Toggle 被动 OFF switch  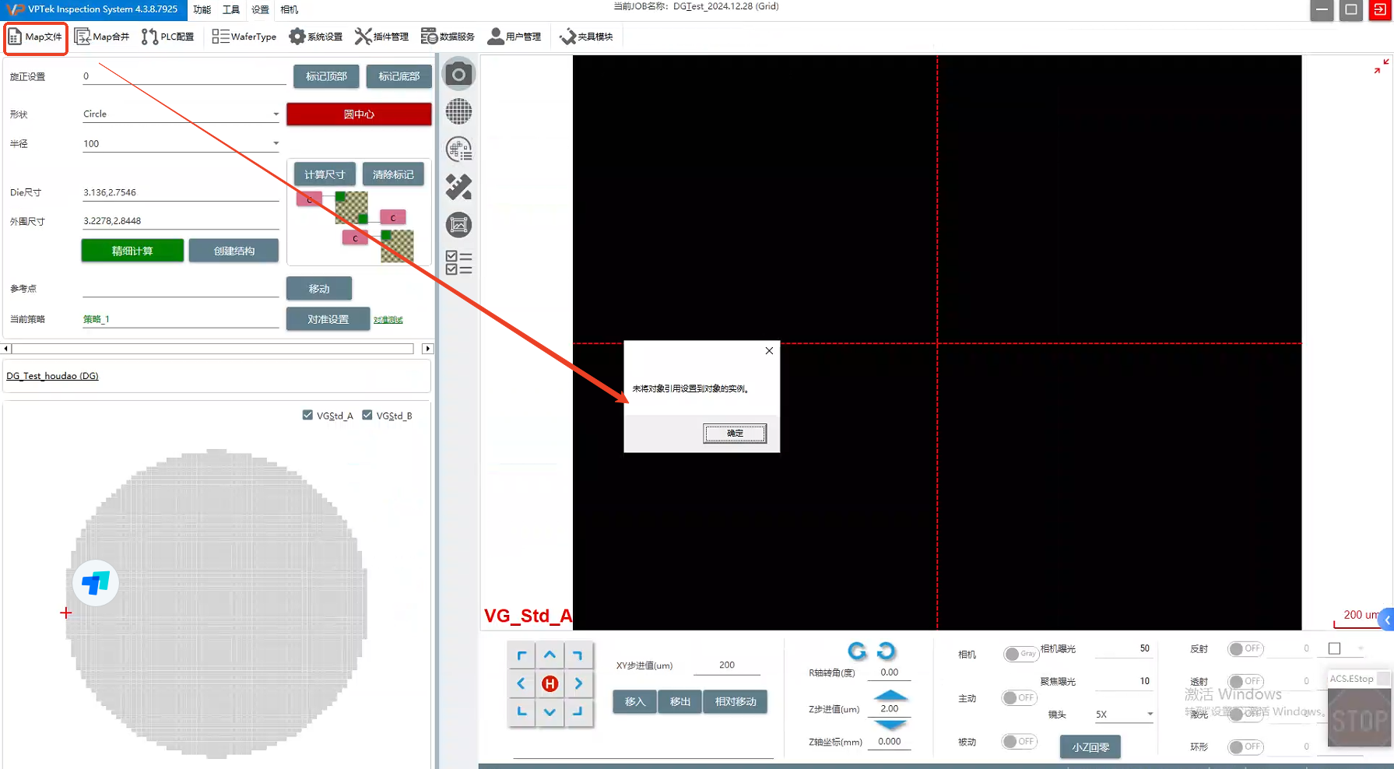pos(1020,741)
